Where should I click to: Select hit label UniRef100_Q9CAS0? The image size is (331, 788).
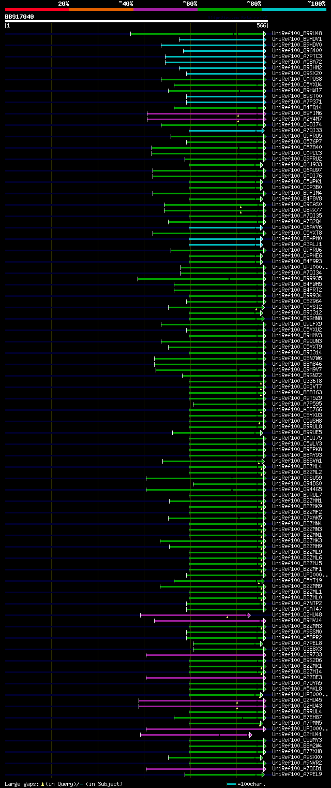click(297, 204)
